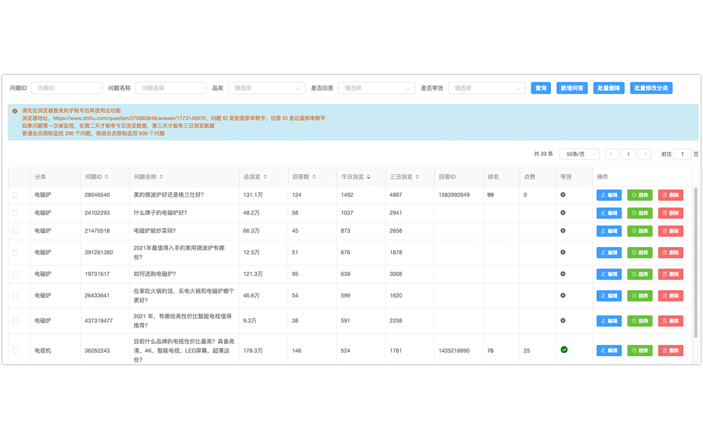
Task: Sort table by 问题名称 column
Action: coord(161,177)
